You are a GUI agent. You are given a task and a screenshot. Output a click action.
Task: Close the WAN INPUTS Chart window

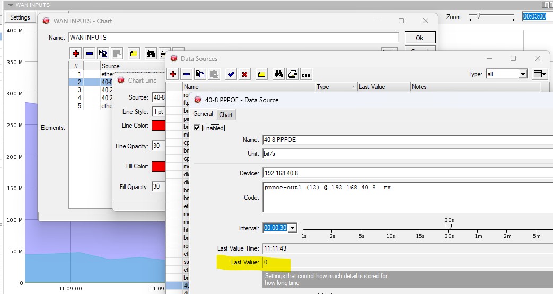(426, 21)
